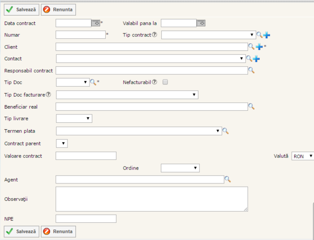Click the Valoare contract input field
The height and width of the screenshot is (240, 314).
[x=85, y=156]
